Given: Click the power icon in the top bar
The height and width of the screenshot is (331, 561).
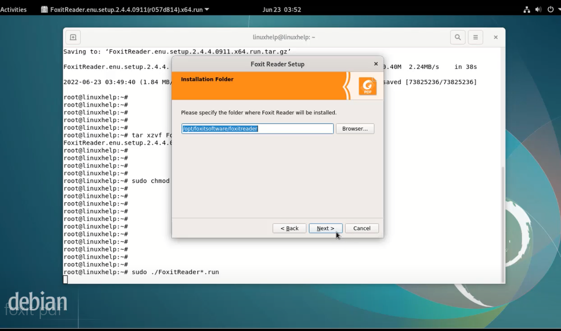Looking at the screenshot, I should tap(550, 10).
